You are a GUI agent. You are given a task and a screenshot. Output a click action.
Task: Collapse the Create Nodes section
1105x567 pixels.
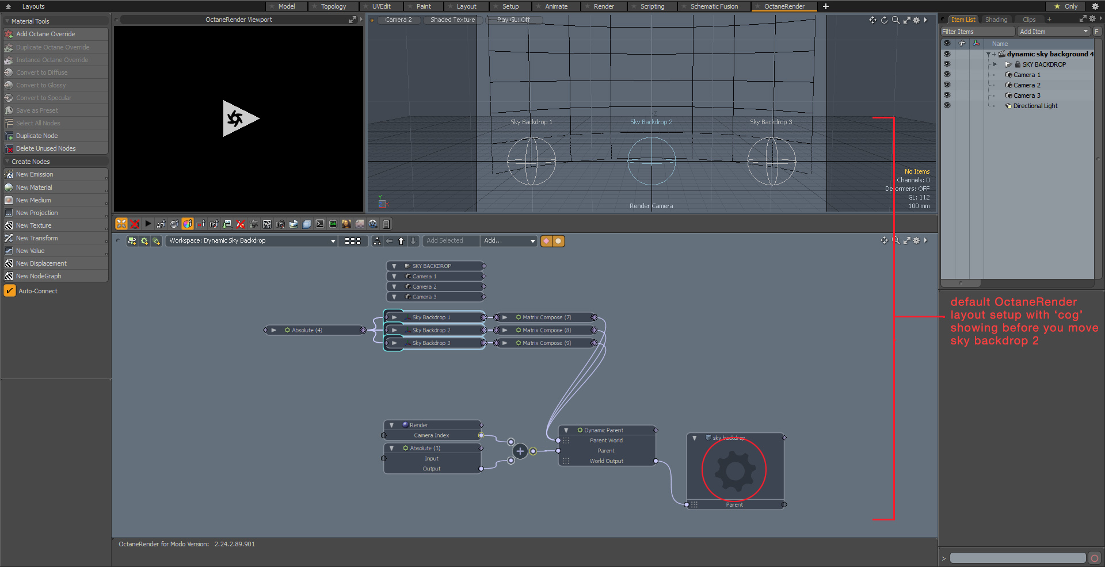tap(7, 162)
